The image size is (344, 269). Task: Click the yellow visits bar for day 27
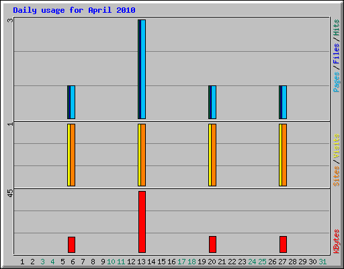click(280, 155)
